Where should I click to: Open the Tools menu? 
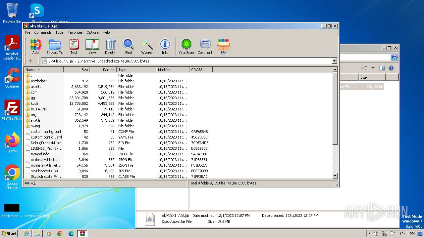(x=60, y=32)
